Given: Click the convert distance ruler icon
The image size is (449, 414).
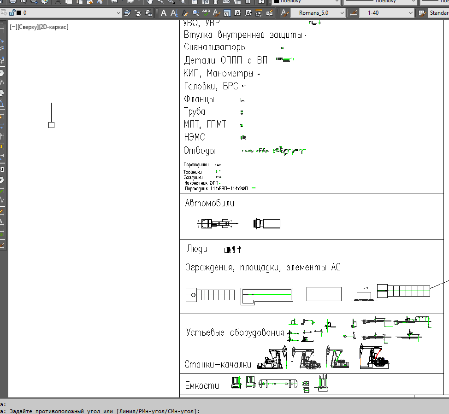Looking at the screenshot, I should point(259,13).
